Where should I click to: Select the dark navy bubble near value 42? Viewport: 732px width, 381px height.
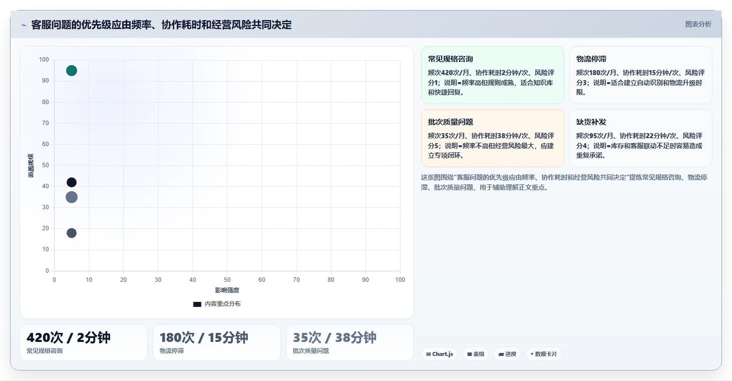click(x=72, y=182)
